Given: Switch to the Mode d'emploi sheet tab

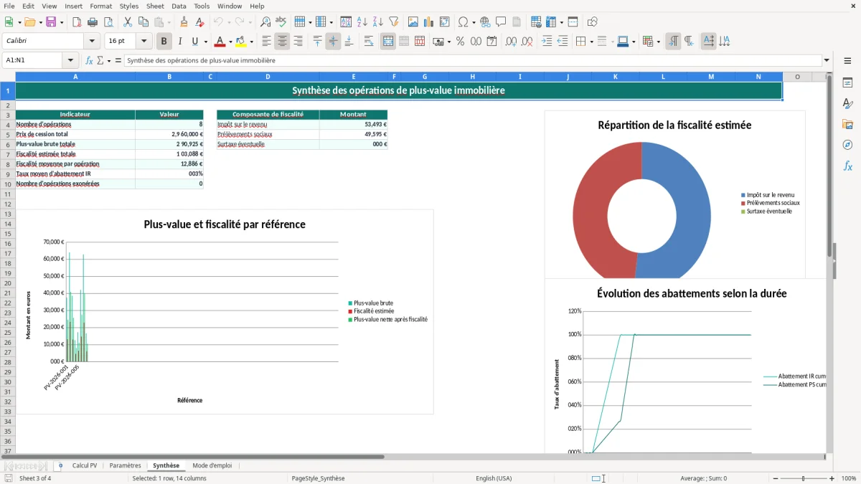Looking at the screenshot, I should (x=212, y=465).
